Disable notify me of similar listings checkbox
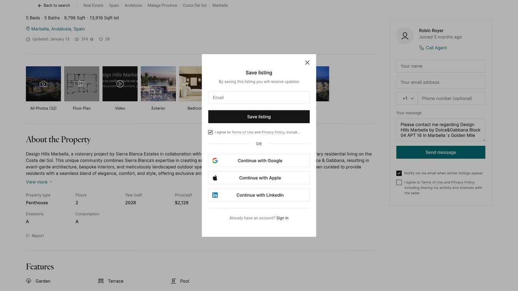 (399, 173)
